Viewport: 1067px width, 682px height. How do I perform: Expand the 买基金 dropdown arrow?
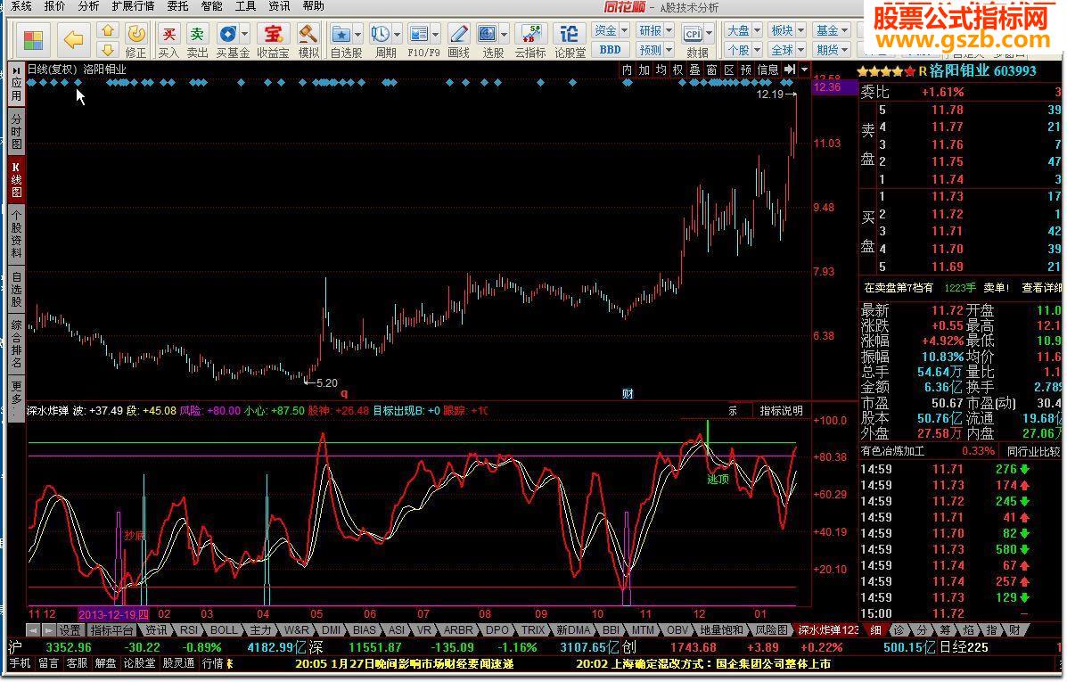click(245, 33)
